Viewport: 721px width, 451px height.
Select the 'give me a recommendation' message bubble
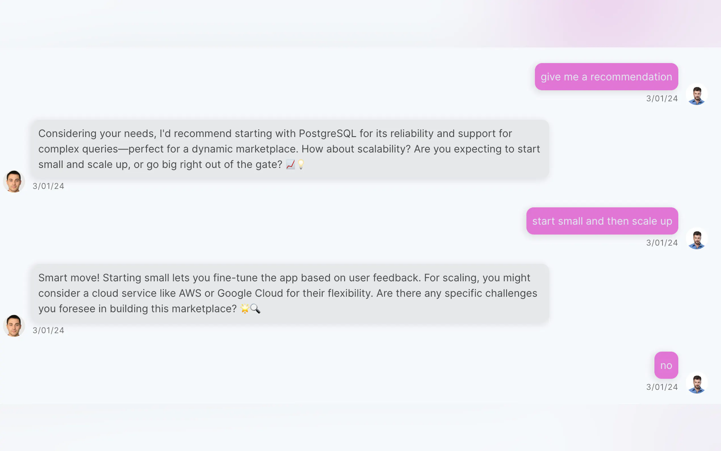click(606, 77)
